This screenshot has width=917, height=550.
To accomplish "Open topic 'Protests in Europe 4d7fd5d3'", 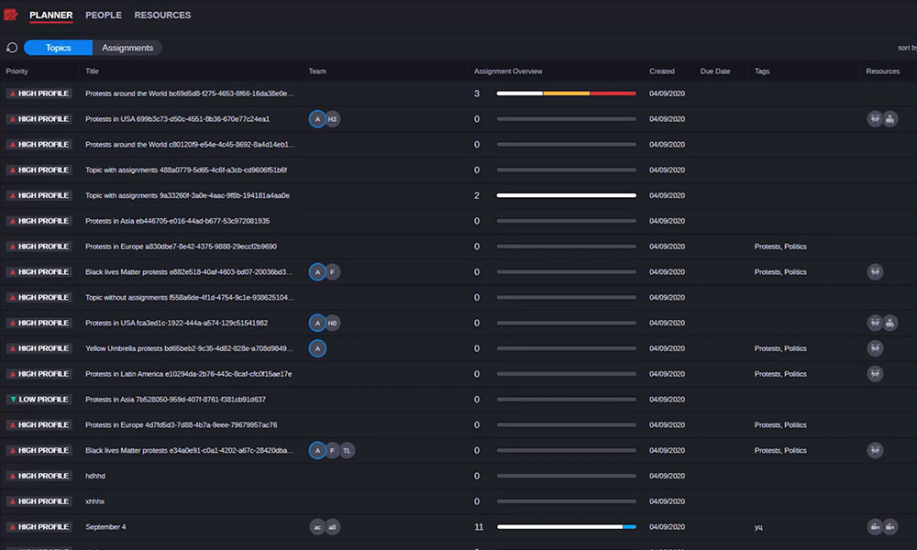I will coord(182,425).
